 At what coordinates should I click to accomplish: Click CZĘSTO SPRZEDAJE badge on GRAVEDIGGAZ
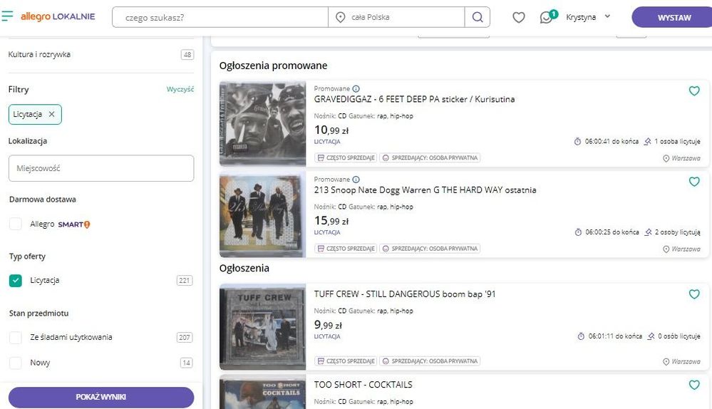click(346, 158)
